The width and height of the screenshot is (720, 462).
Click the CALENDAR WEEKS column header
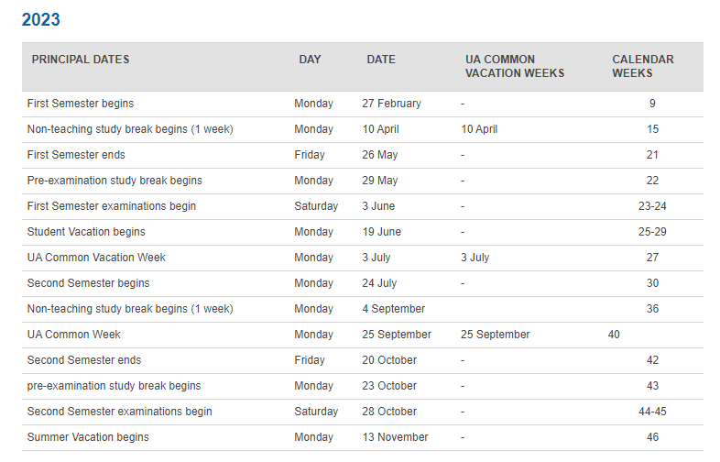point(643,66)
